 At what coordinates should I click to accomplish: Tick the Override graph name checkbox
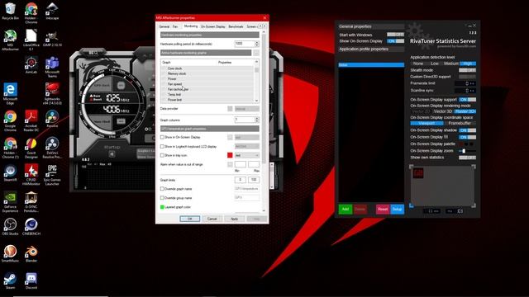[162, 189]
